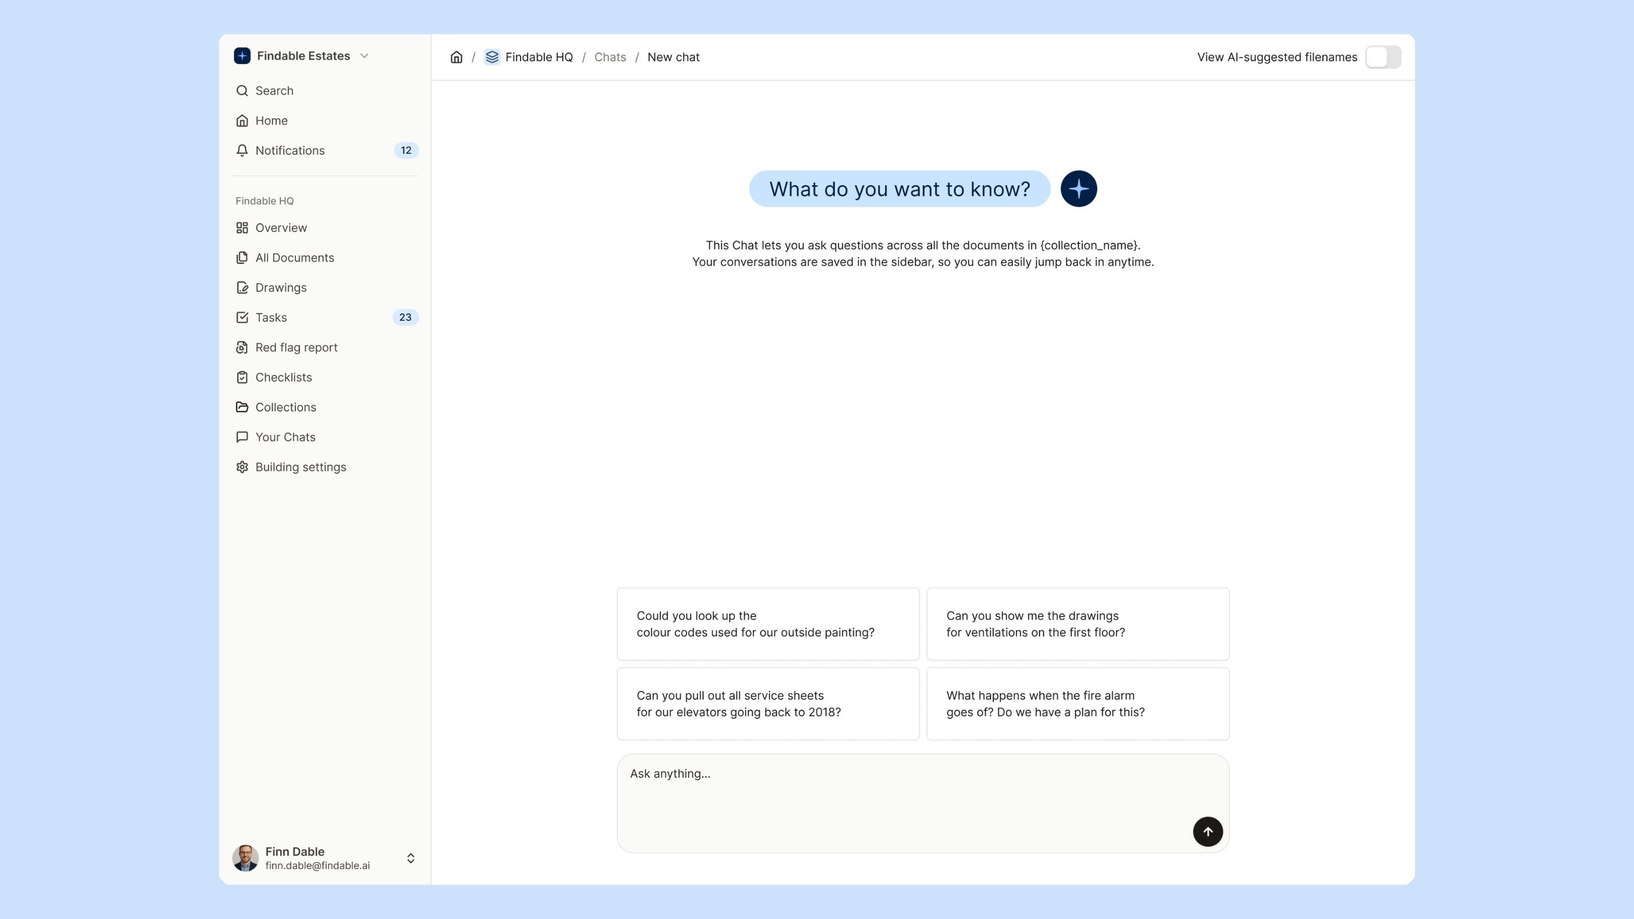Click the Home house icon in sidebar
1634x919 pixels.
tap(241, 120)
